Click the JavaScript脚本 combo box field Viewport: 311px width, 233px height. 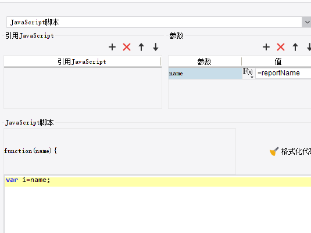[x=154, y=22]
